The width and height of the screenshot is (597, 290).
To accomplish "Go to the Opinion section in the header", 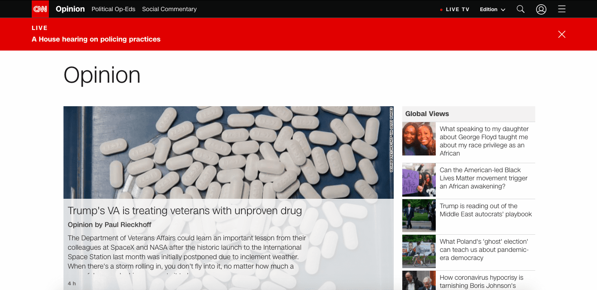I will [70, 9].
